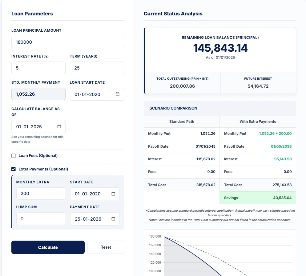Edit the Monthly Extra amount field
This screenshot has height=276, width=306.
tap(41, 194)
